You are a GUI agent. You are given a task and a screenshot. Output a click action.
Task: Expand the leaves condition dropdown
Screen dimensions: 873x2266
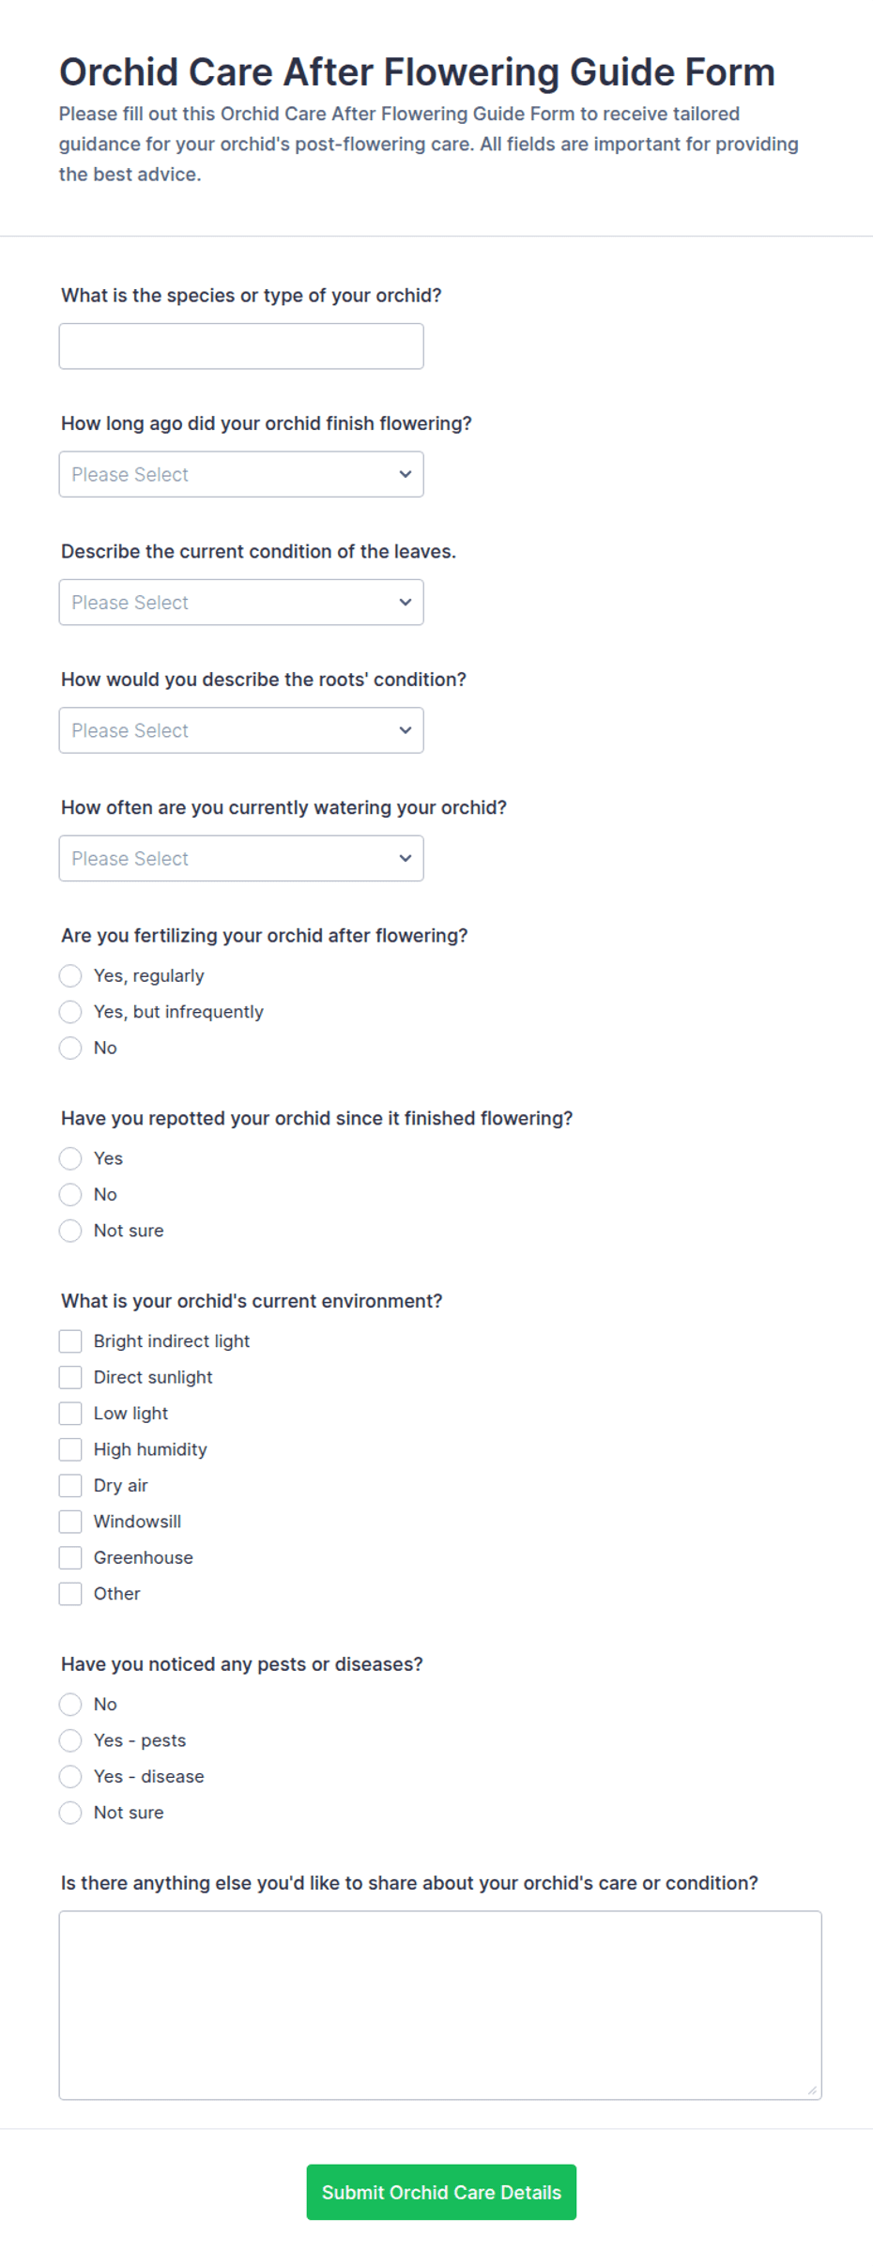tap(241, 602)
